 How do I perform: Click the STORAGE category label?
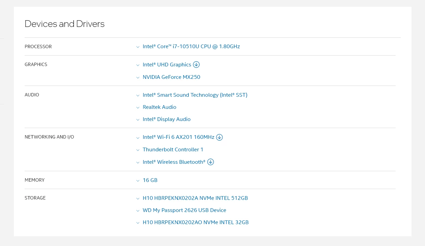35,198
